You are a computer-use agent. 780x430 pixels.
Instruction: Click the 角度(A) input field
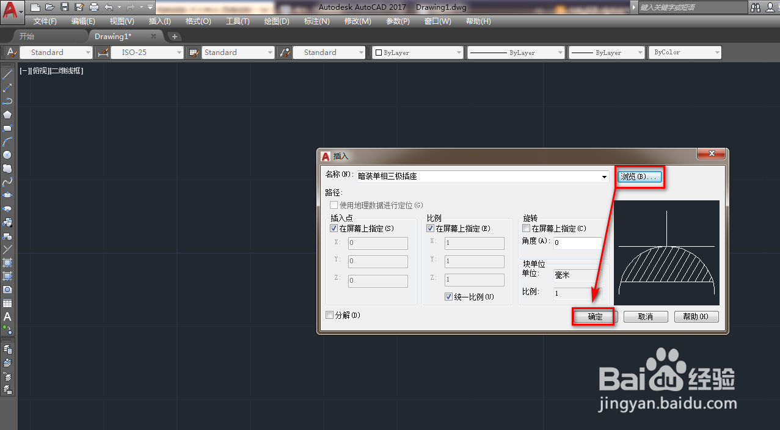tap(577, 243)
